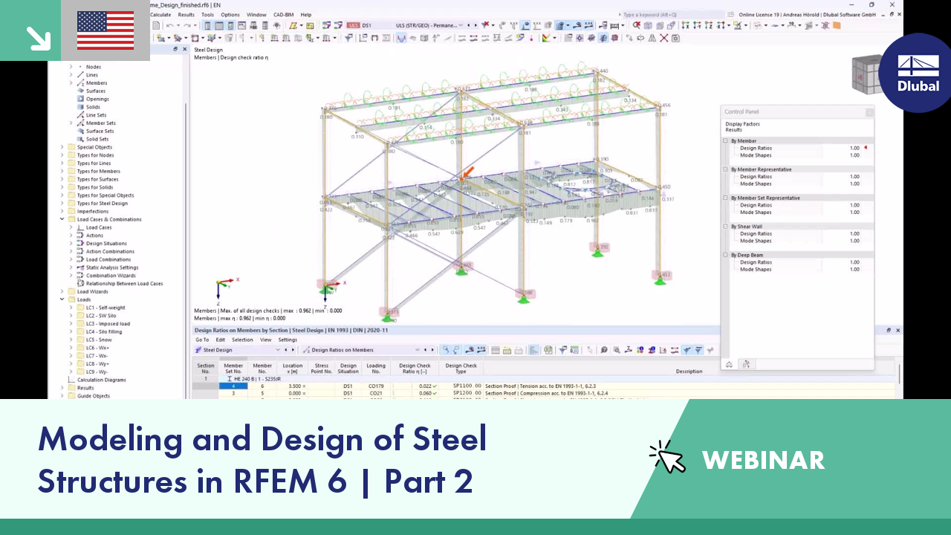Click the US flag language icon
The height and width of the screenshot is (535, 951).
105,30
